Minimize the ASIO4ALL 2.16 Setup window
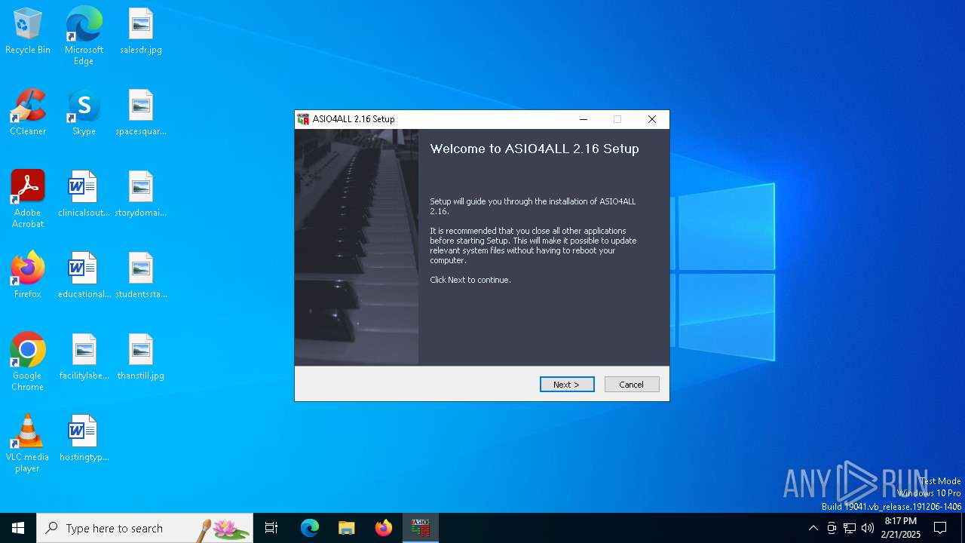 pyautogui.click(x=583, y=119)
